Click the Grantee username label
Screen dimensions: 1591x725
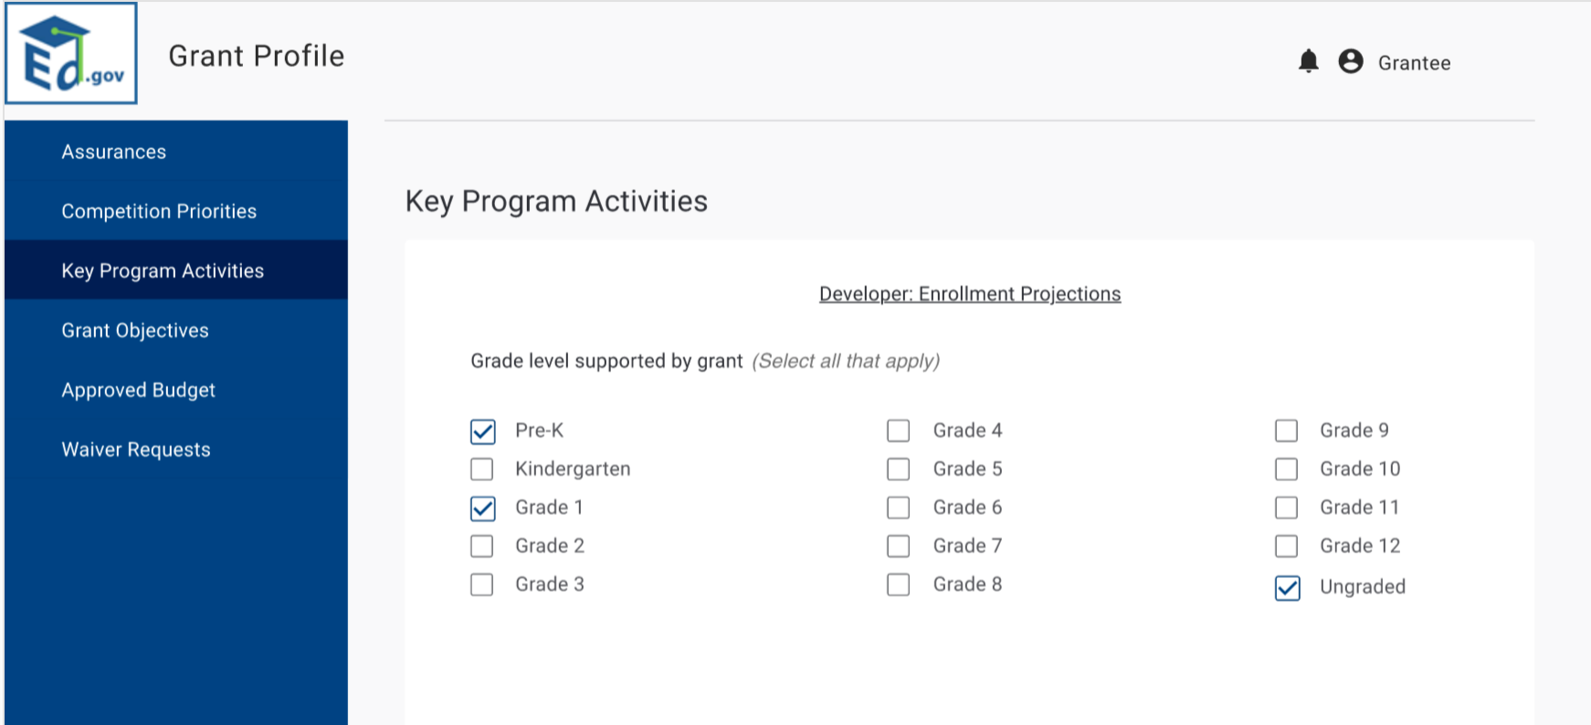click(x=1414, y=63)
